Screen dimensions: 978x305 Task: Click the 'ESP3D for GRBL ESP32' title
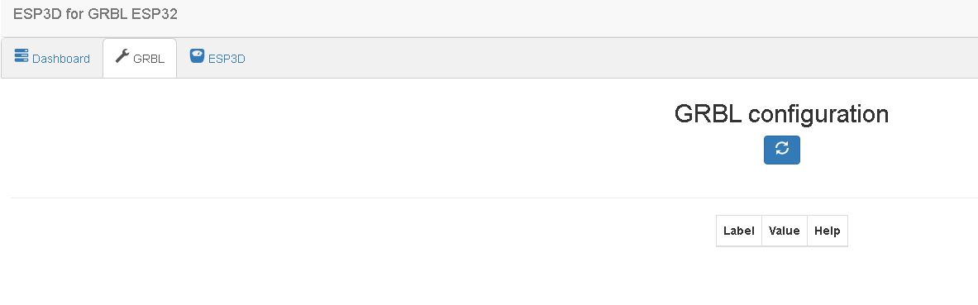coord(95,14)
